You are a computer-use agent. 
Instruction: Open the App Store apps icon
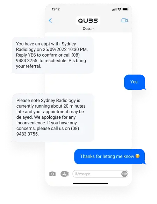65,174
